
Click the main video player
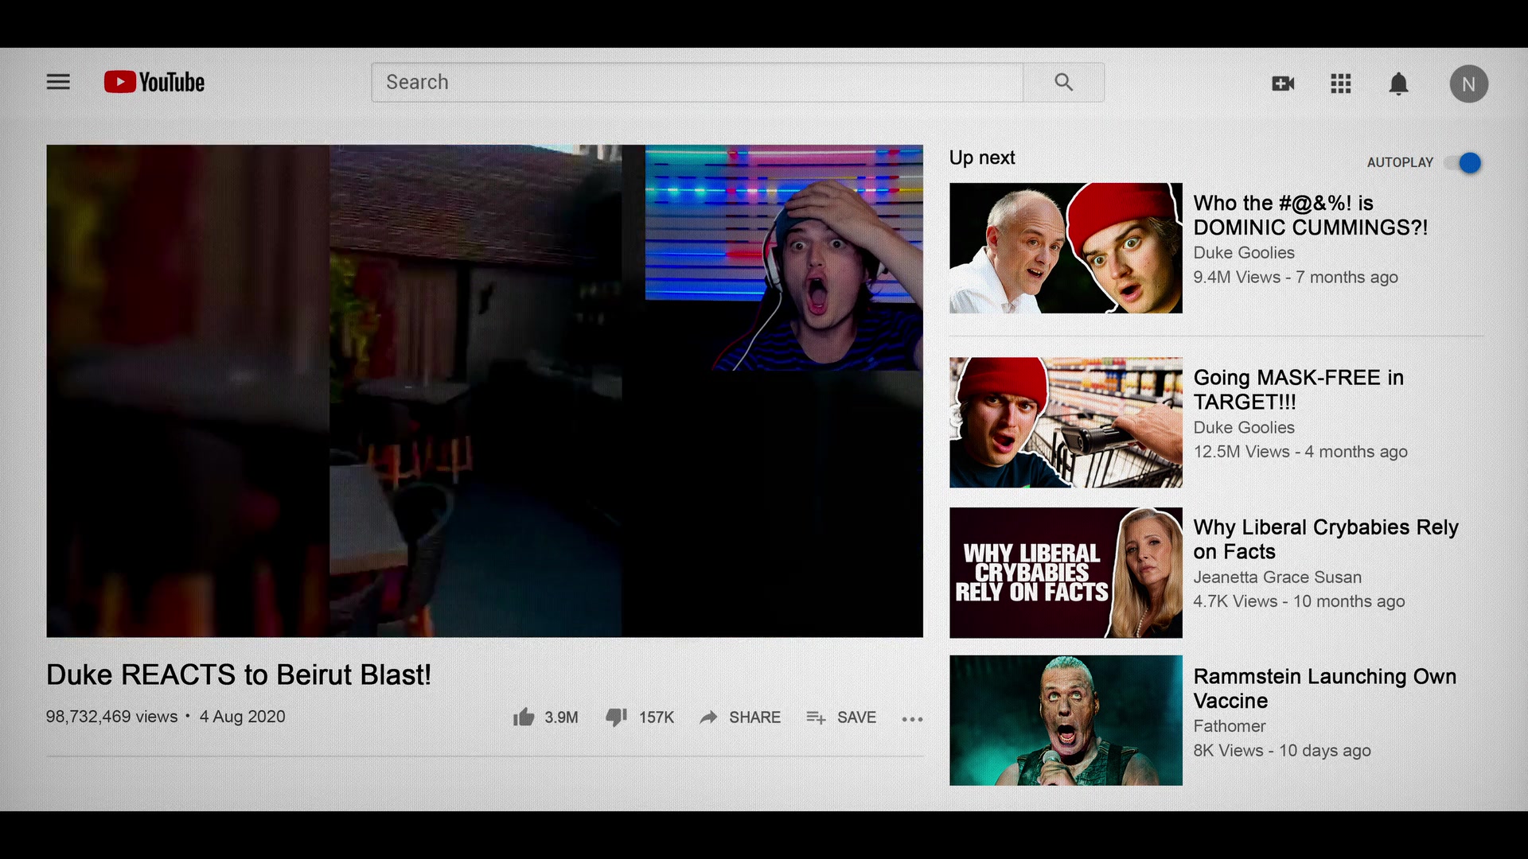tap(485, 391)
